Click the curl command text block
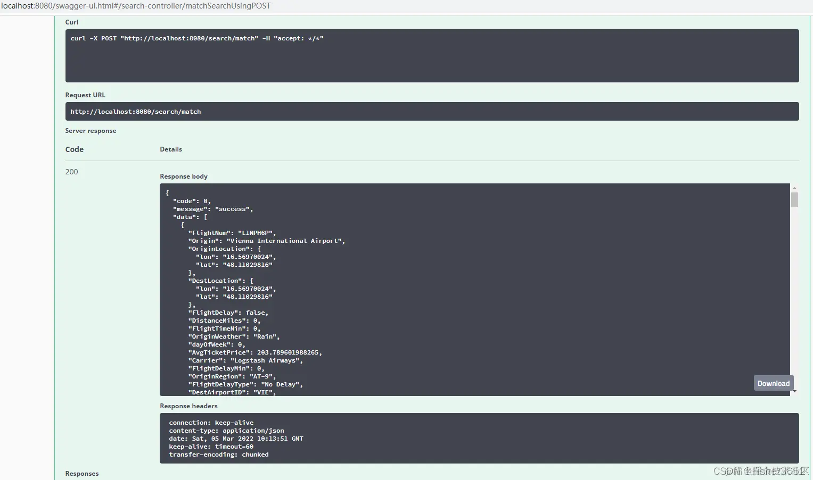This screenshot has height=480, width=813. 432,56
